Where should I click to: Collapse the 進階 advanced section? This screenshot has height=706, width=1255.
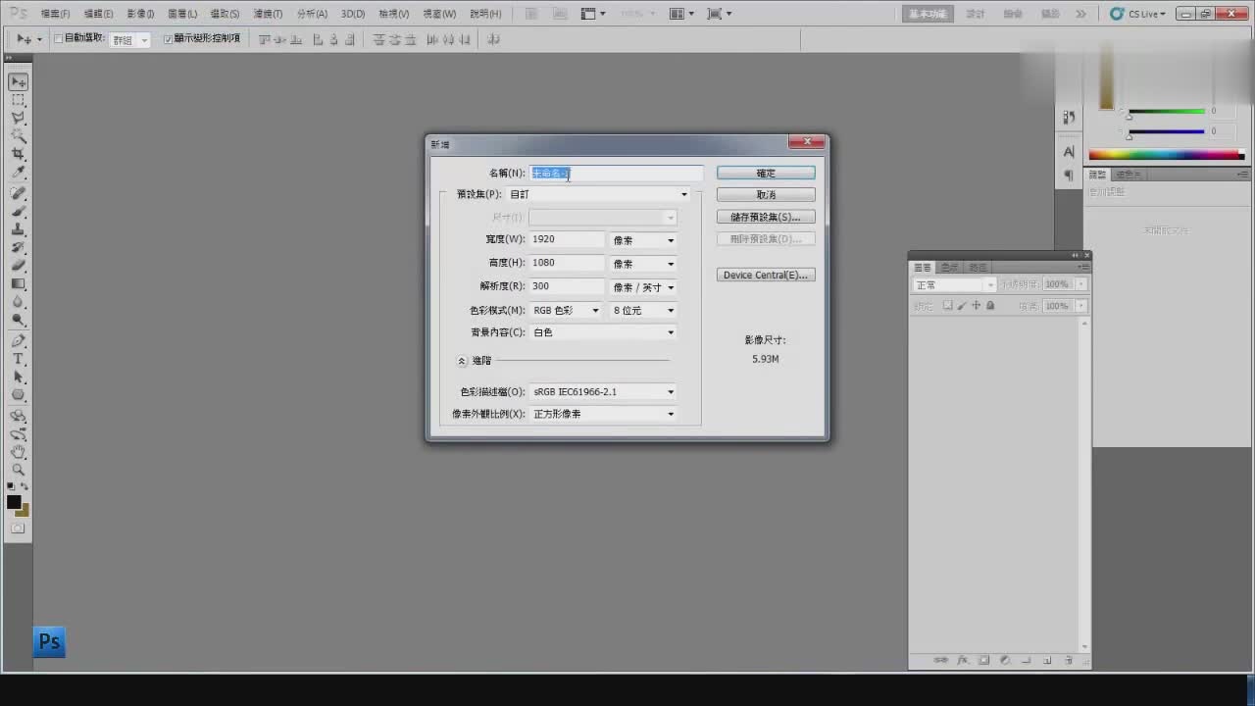[x=462, y=361]
